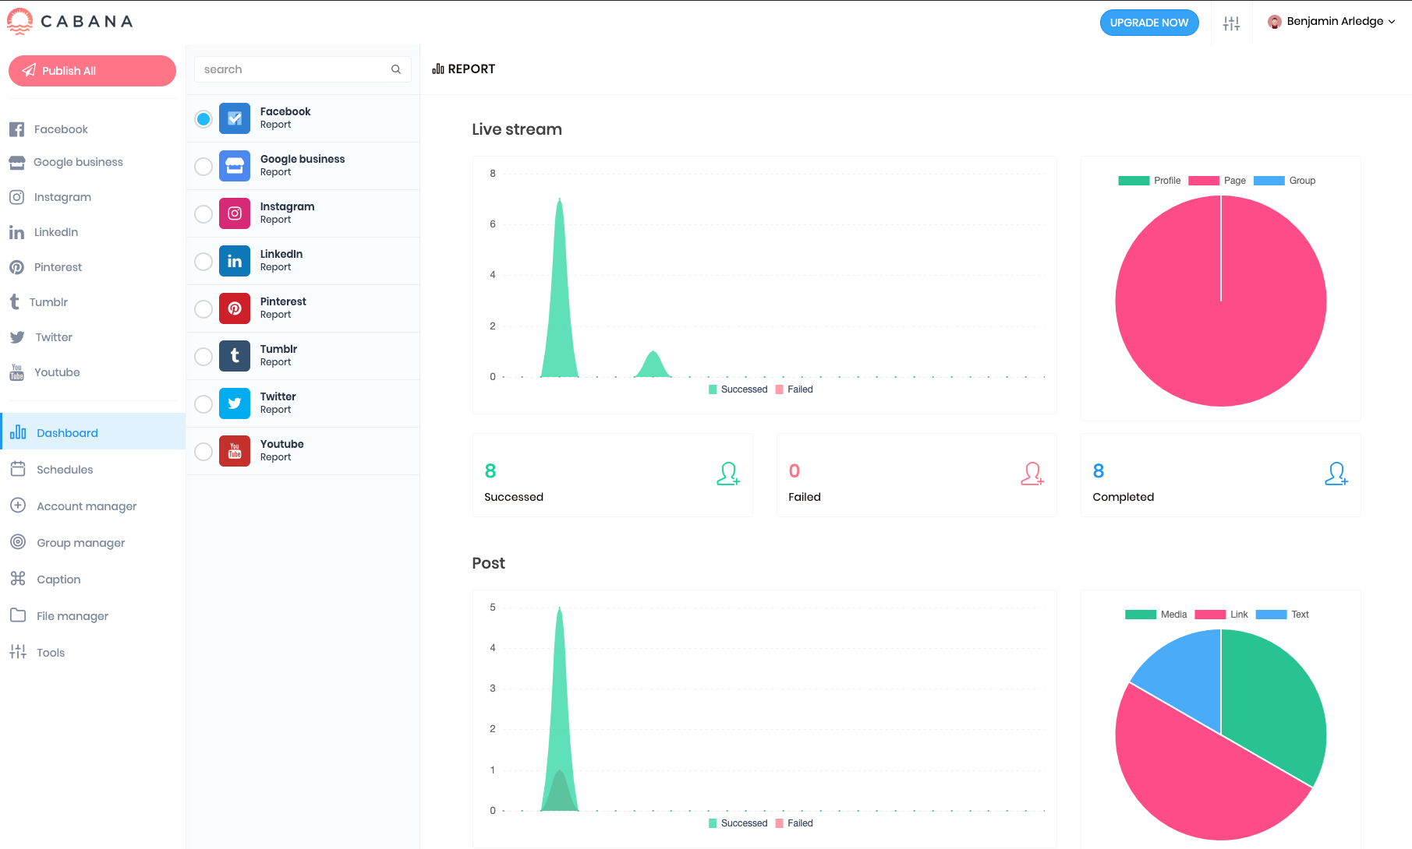Open the Pinterest icon in report list
Screen dimensions: 1412x849
pyautogui.click(x=234, y=308)
